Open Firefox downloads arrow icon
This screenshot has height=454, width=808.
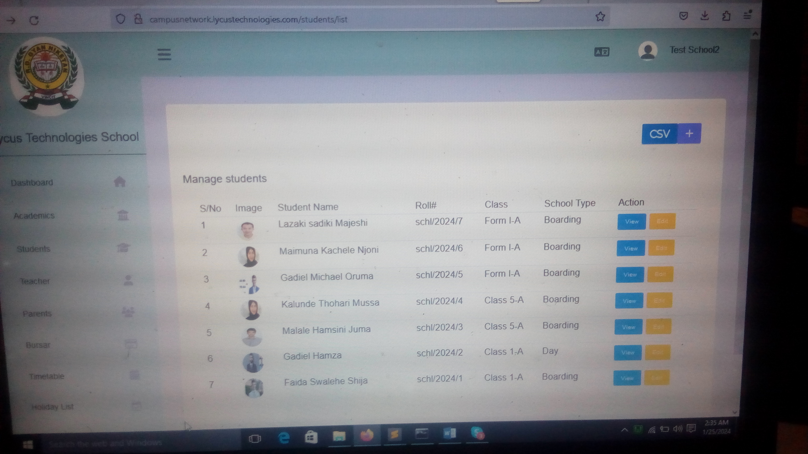704,16
